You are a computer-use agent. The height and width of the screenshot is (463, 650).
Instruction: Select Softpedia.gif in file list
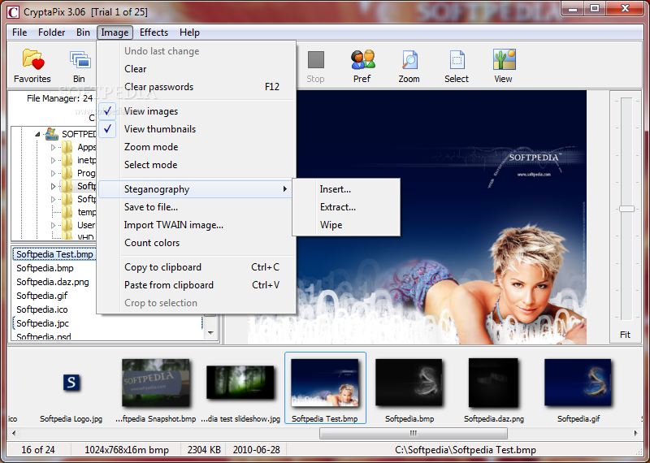pos(42,296)
